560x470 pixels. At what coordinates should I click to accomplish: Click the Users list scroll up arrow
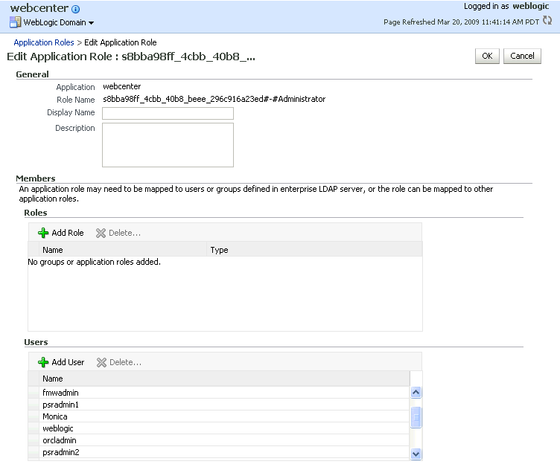pos(416,392)
